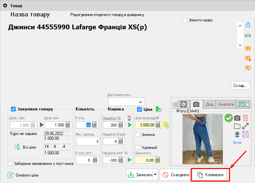Screen dimensions: 255x183
Task: Click the add barcode icon with red plus
Action: [248, 58]
